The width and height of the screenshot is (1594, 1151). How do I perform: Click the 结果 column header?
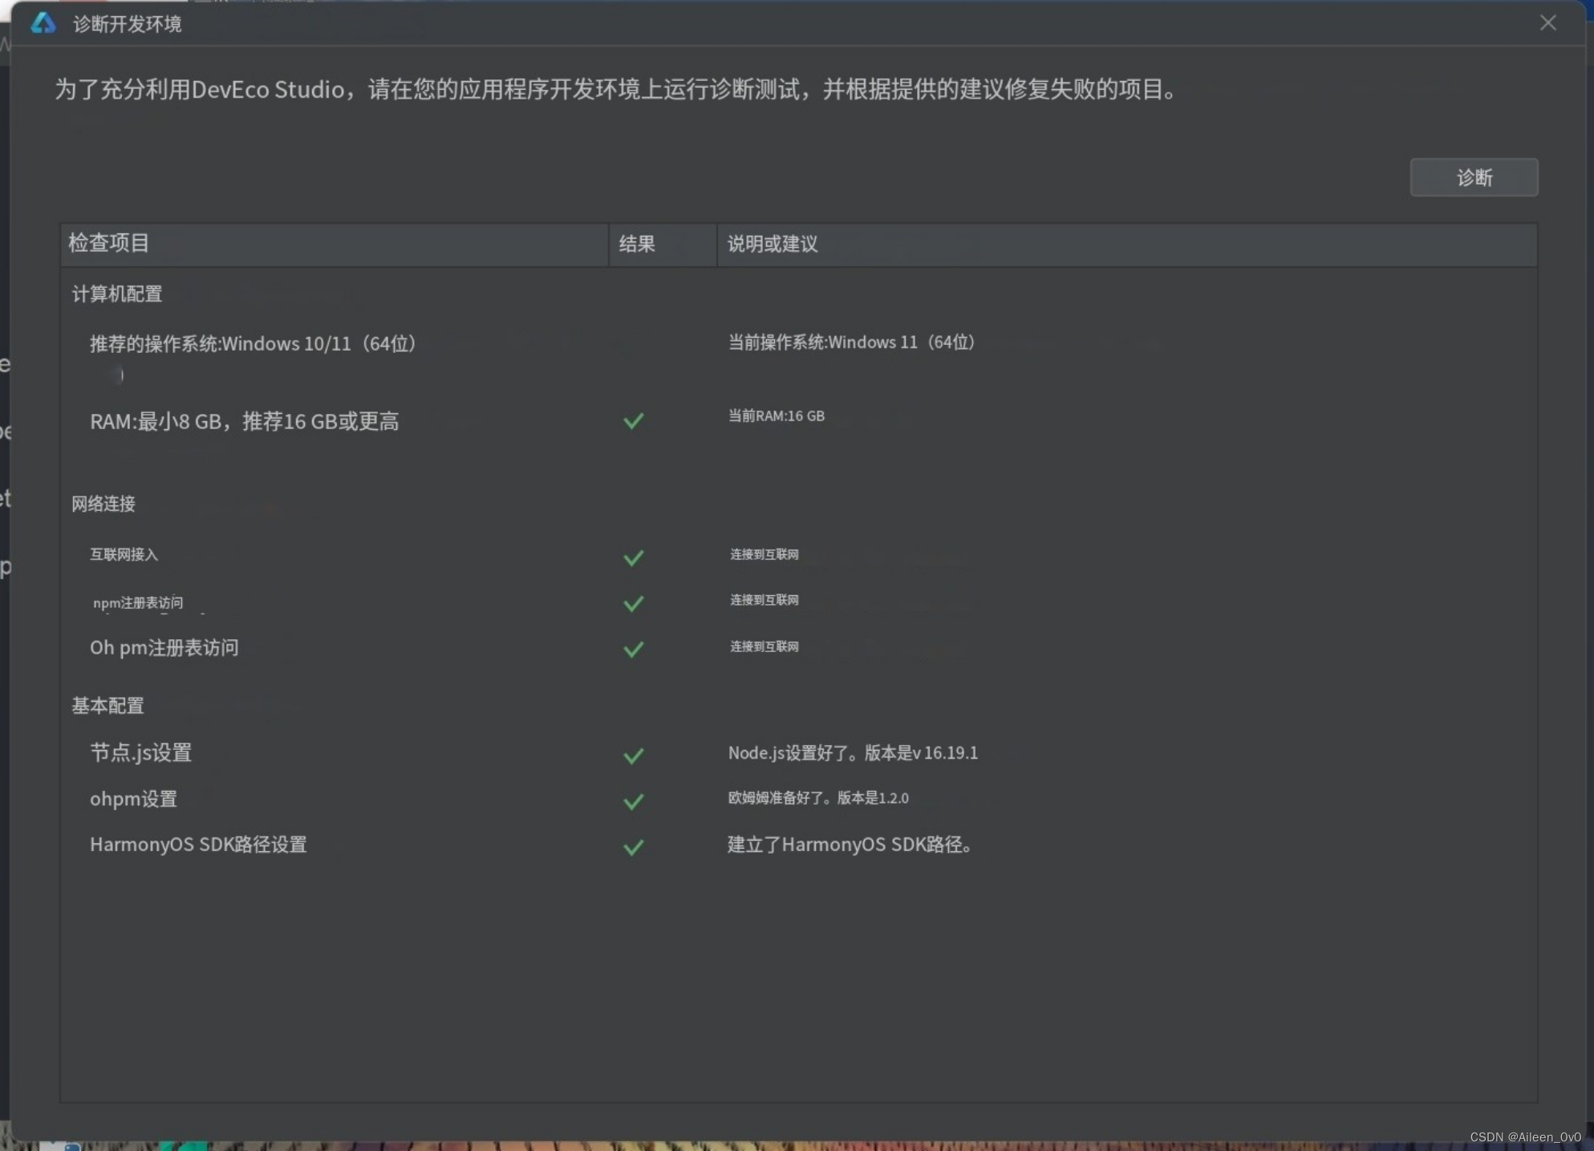pyautogui.click(x=637, y=245)
